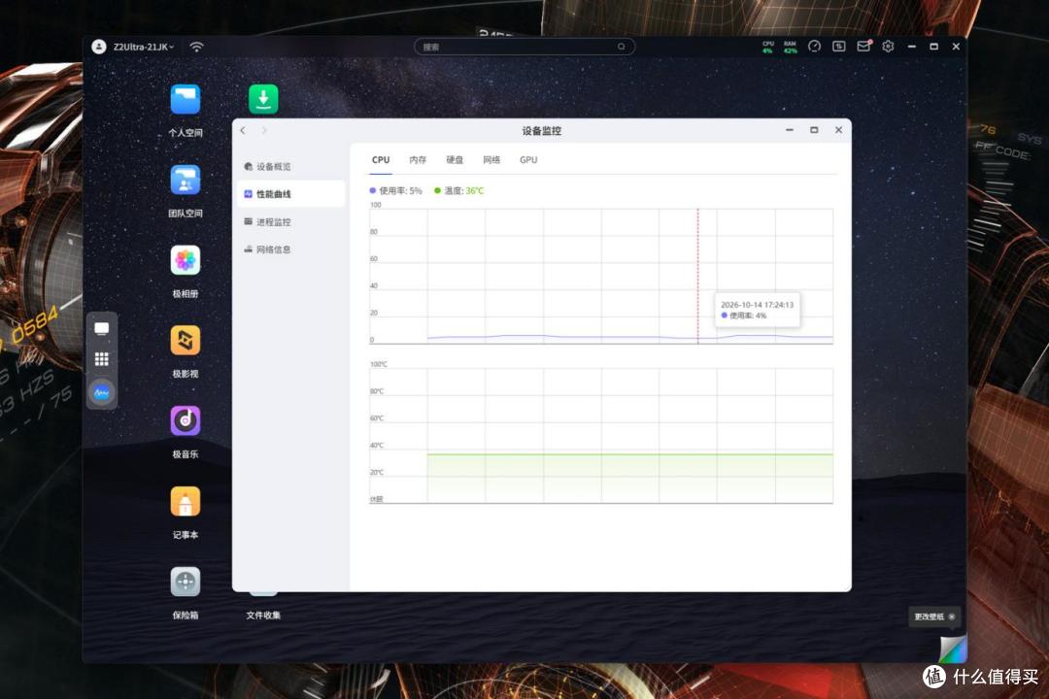Launch the 极影视 video app
The width and height of the screenshot is (1049, 699).
(186, 341)
